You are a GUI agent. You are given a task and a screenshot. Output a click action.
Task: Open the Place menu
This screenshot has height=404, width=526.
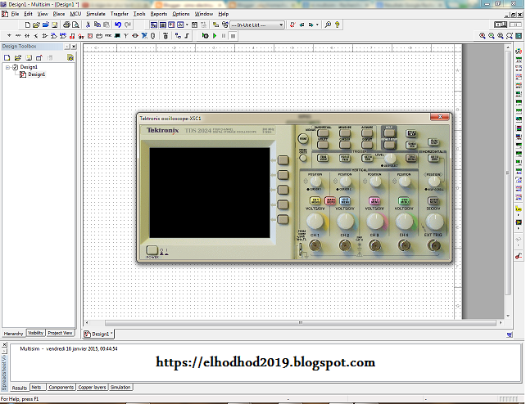tap(59, 14)
